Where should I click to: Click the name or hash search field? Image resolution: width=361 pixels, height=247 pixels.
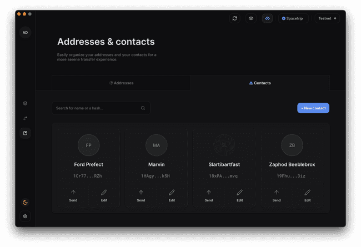click(x=97, y=108)
